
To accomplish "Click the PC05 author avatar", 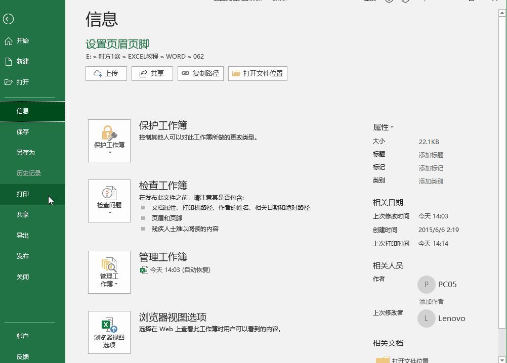I will point(427,285).
